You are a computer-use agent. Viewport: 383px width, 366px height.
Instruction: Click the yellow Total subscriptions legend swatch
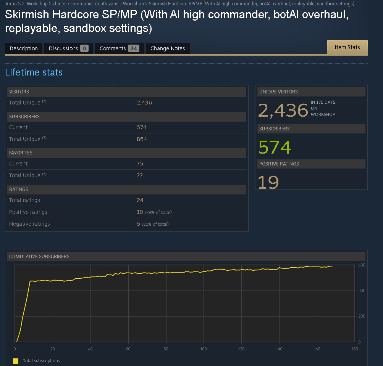pos(16,361)
